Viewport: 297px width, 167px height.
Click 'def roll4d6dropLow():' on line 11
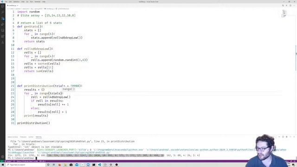35,49
